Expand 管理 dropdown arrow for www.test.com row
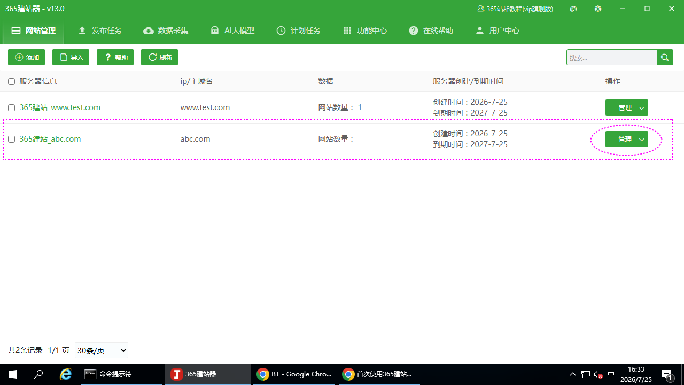 (642, 107)
